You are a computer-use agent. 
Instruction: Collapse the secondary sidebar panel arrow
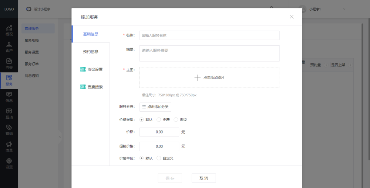point(60,137)
